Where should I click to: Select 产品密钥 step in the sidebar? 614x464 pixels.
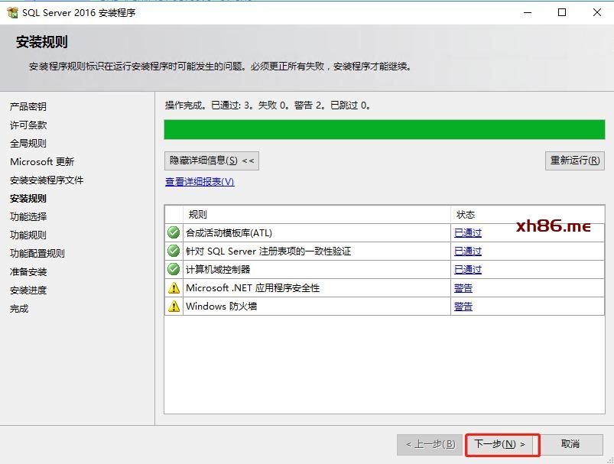[x=28, y=107]
